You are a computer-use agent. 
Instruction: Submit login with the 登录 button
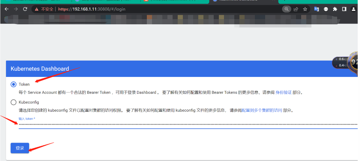[x=20, y=148]
